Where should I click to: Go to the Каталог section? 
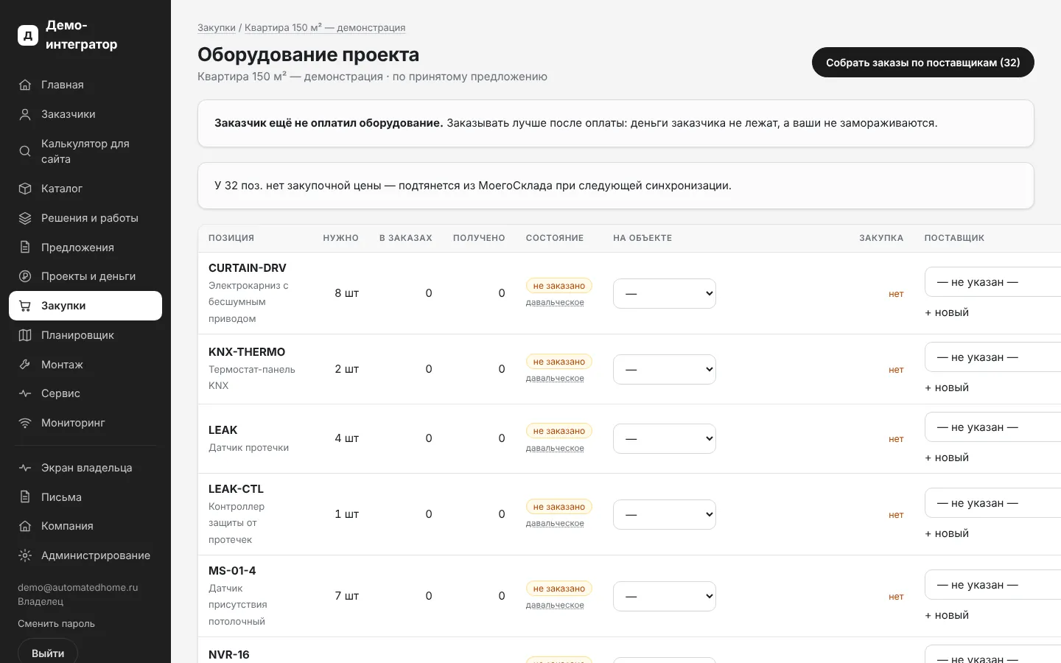click(x=85, y=189)
